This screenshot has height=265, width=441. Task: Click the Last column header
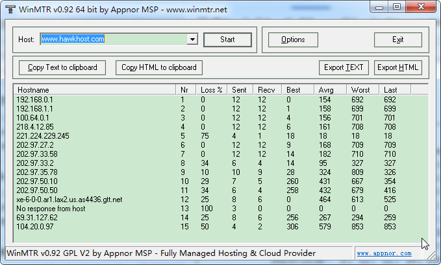pos(395,90)
